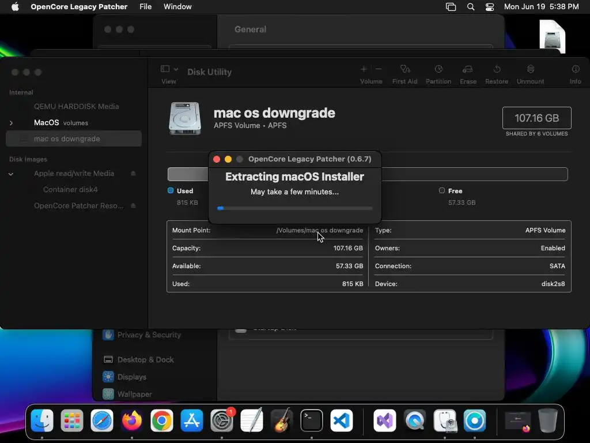Launch Safari from the Dock

pos(102,421)
